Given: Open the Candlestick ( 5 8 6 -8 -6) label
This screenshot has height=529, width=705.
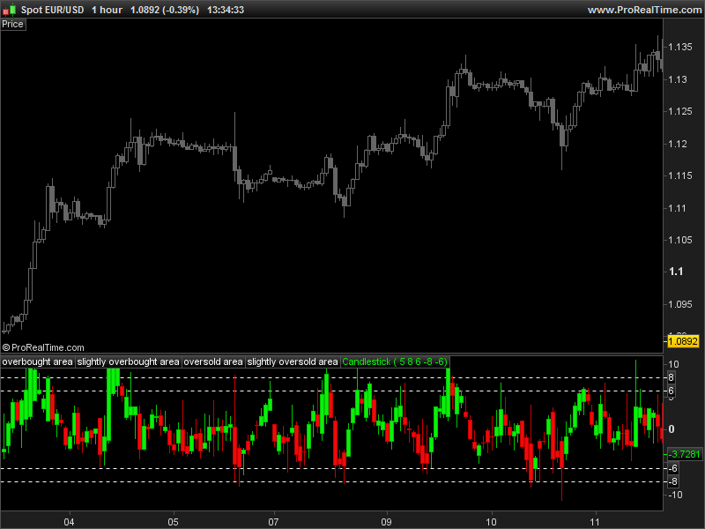Looking at the screenshot, I should (395, 361).
